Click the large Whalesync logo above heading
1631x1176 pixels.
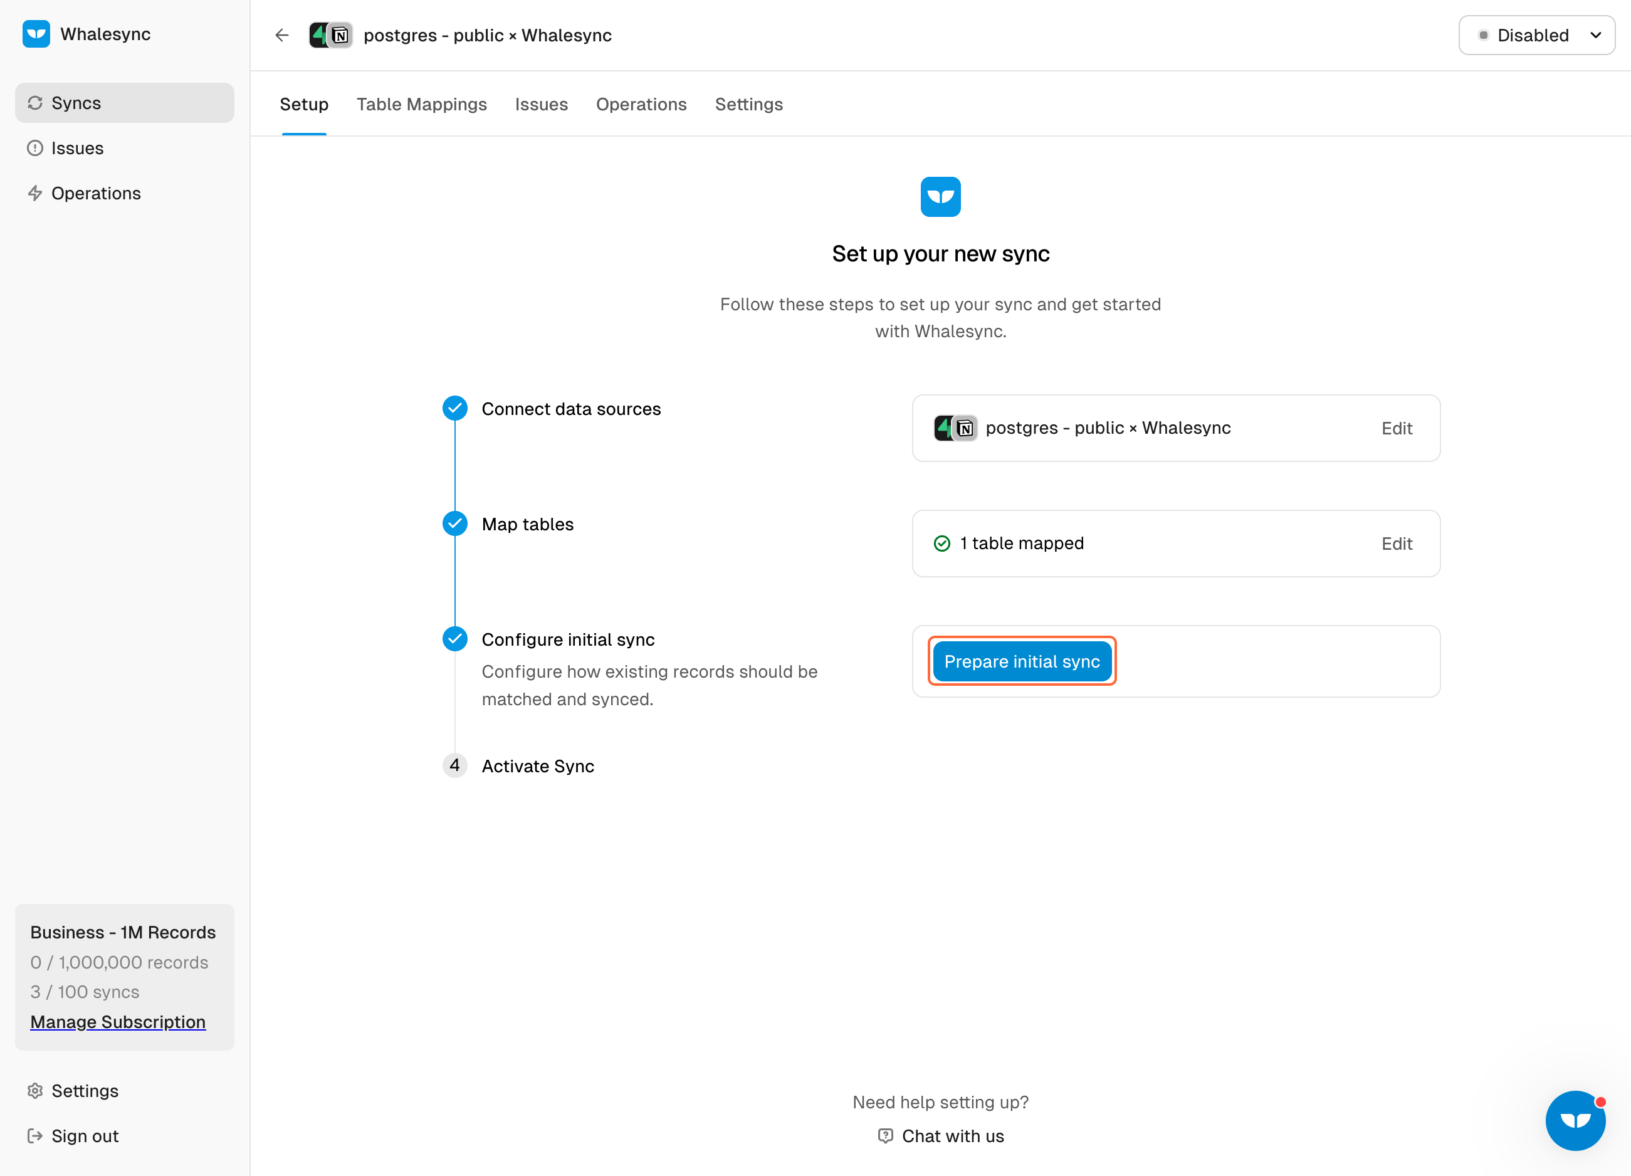click(941, 196)
